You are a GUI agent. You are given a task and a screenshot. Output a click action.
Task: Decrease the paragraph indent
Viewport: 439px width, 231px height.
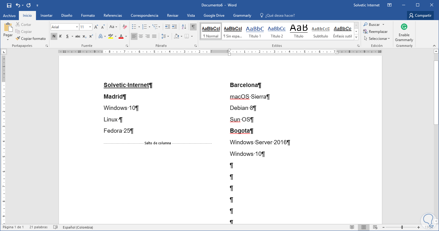tap(168, 27)
